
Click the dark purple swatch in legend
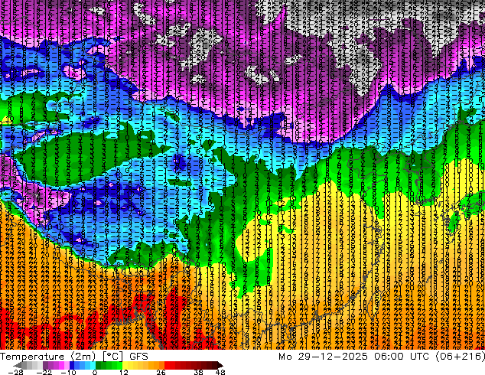[45, 365]
